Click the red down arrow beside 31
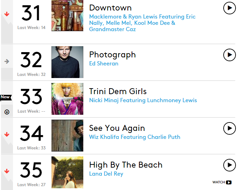 [7, 14]
